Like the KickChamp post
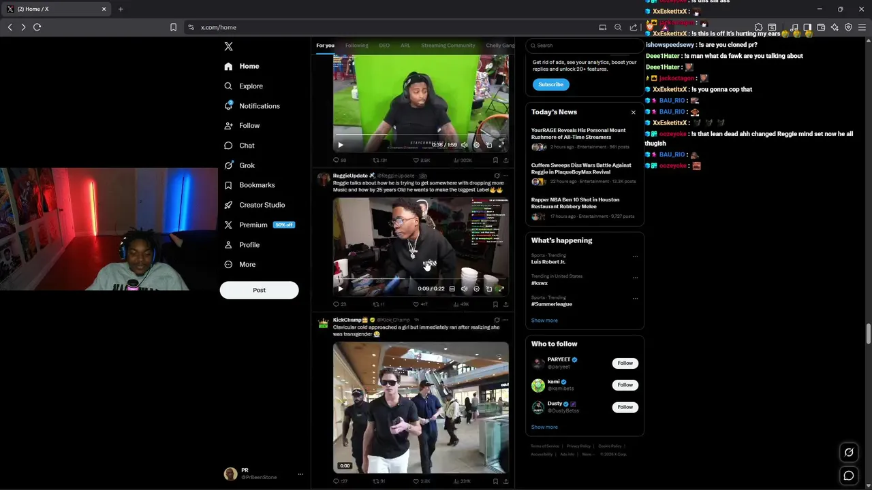Viewport: 872px width, 490px height. [x=421, y=481]
